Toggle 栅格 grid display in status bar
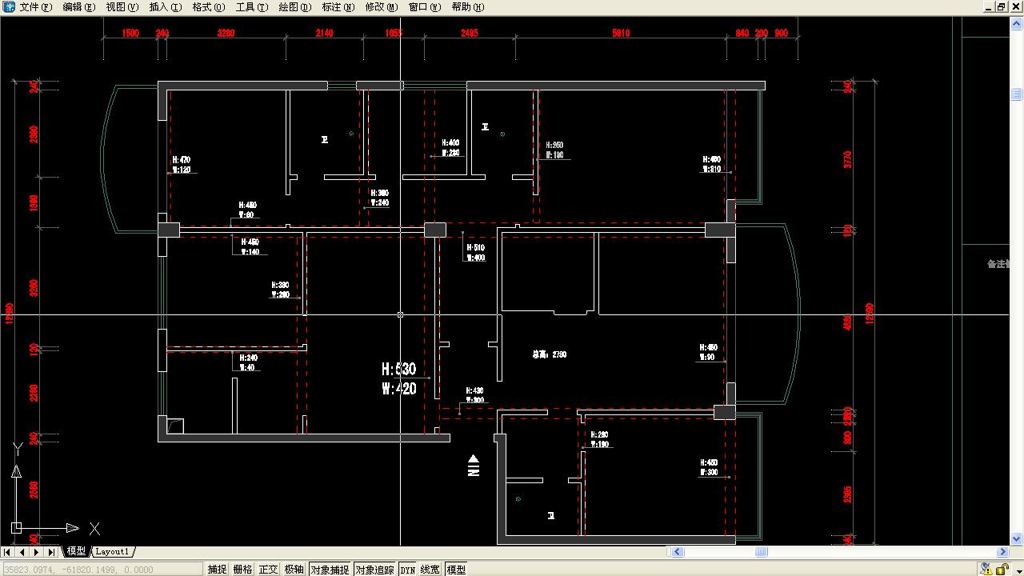 [x=242, y=570]
